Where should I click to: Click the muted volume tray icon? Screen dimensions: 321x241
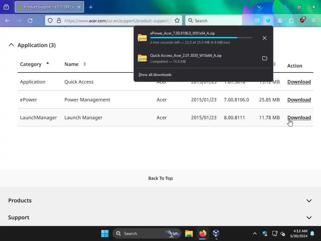[283, 233]
